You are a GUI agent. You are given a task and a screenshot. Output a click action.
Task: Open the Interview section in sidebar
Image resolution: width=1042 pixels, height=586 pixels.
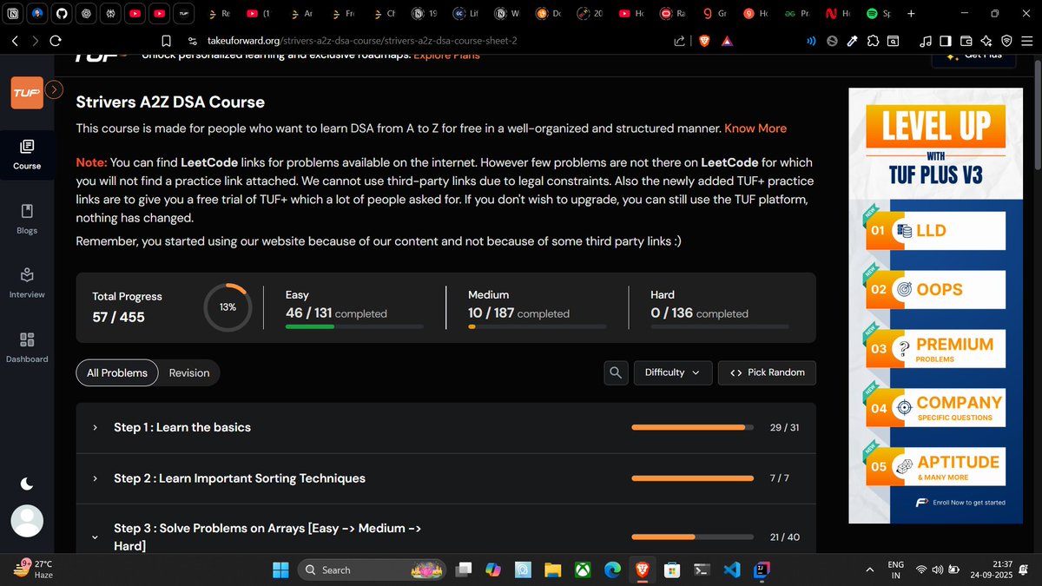[27, 283]
